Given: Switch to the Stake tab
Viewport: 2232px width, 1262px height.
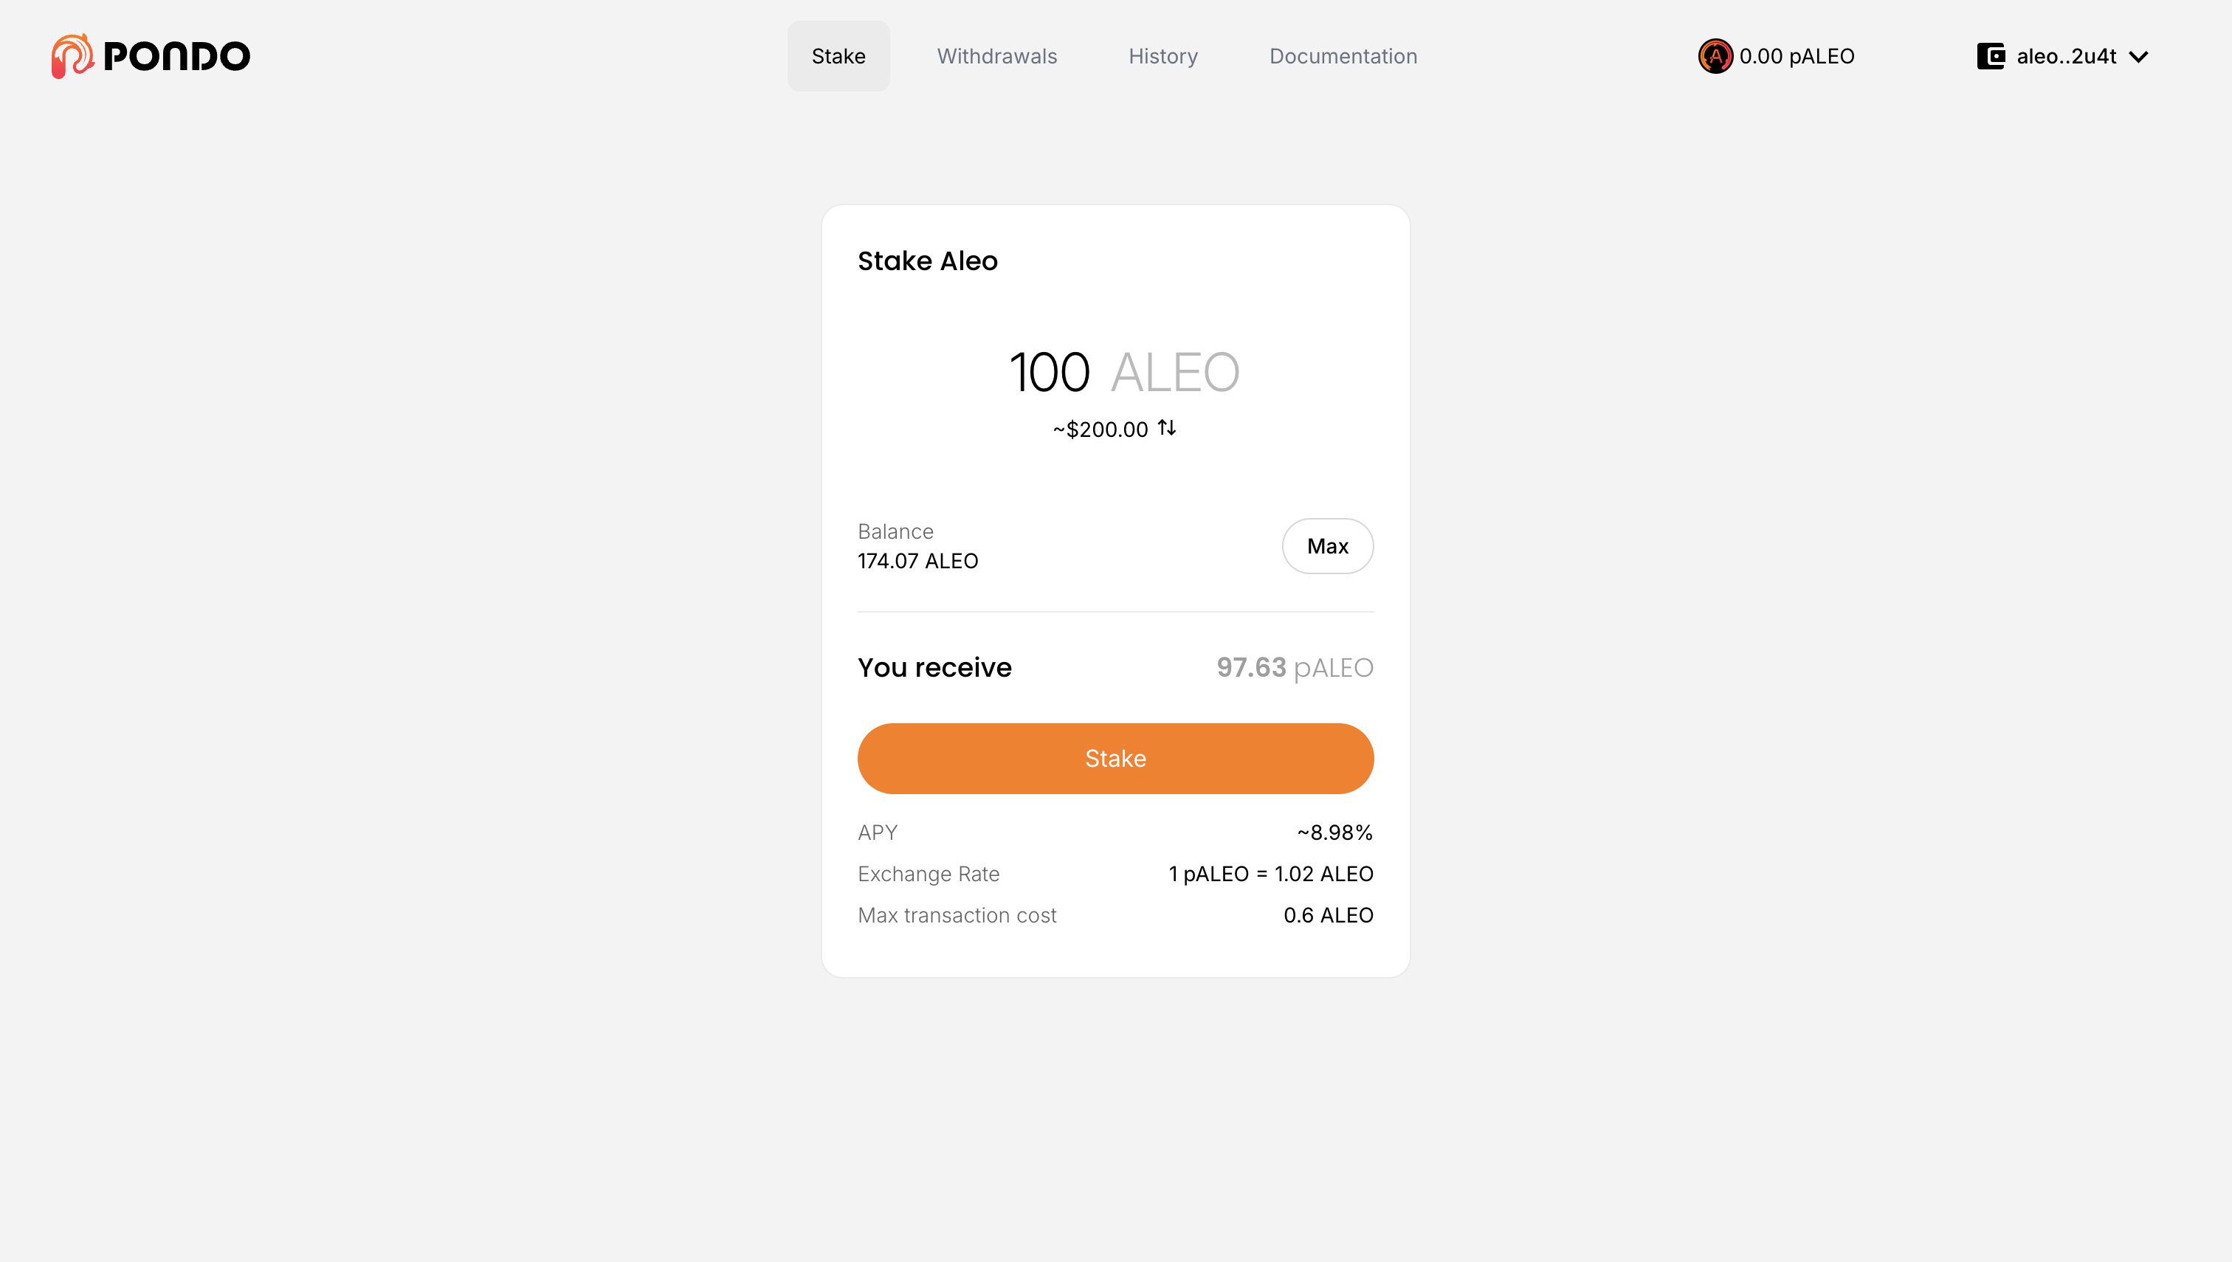Looking at the screenshot, I should coord(838,56).
